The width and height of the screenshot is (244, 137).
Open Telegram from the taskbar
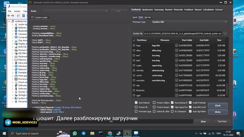pyautogui.click(x=83, y=133)
